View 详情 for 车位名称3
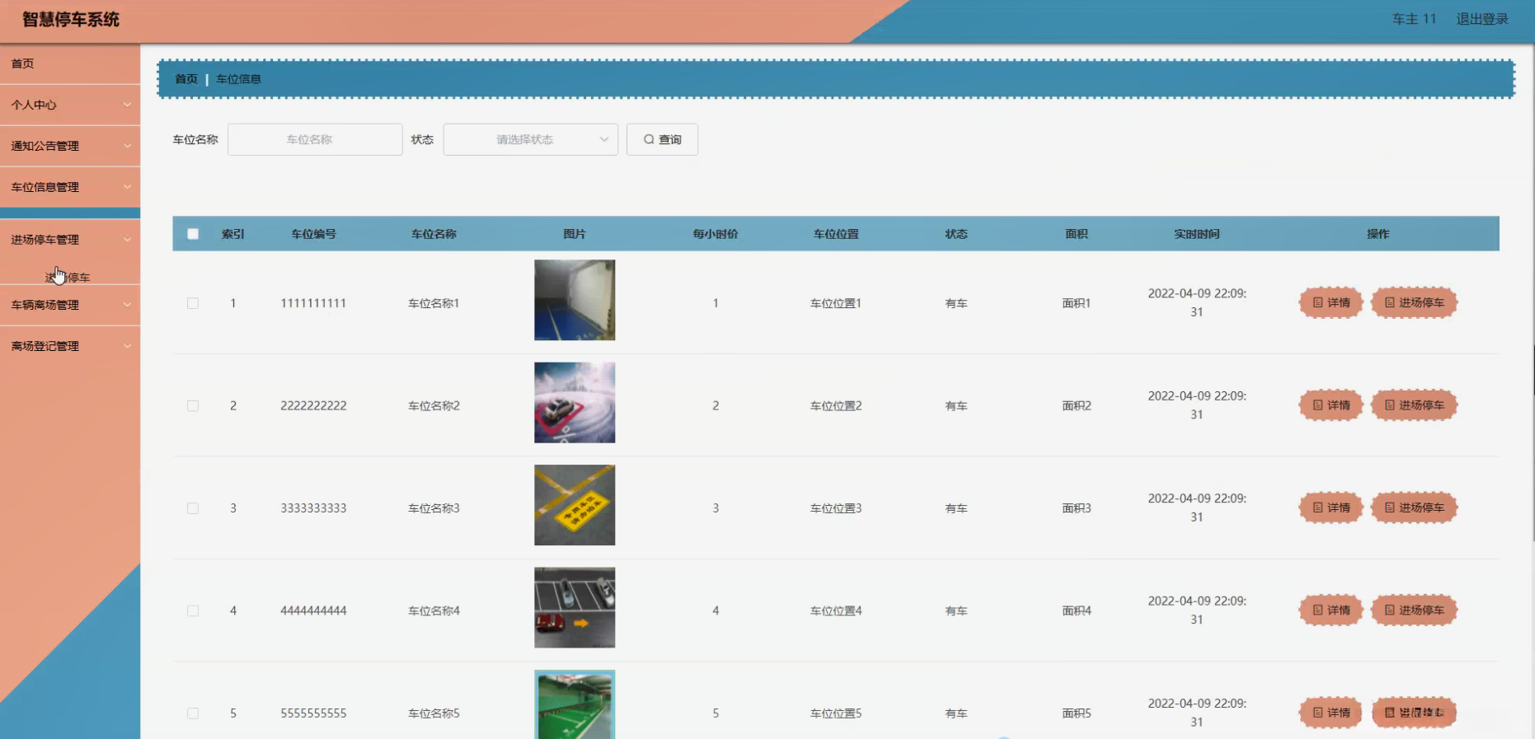The width and height of the screenshot is (1535, 739). pyautogui.click(x=1331, y=507)
